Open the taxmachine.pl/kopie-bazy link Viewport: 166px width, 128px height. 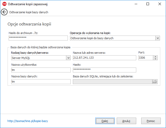click(x=28, y=121)
